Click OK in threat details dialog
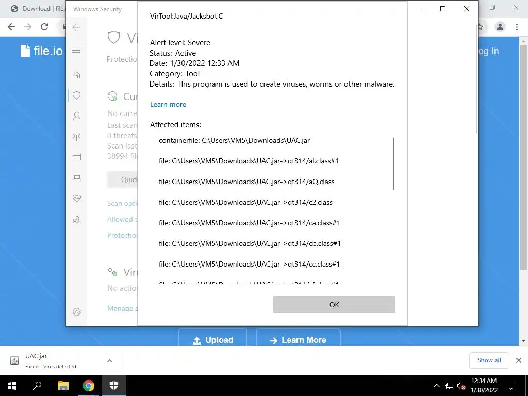This screenshot has height=396, width=528. tap(334, 305)
